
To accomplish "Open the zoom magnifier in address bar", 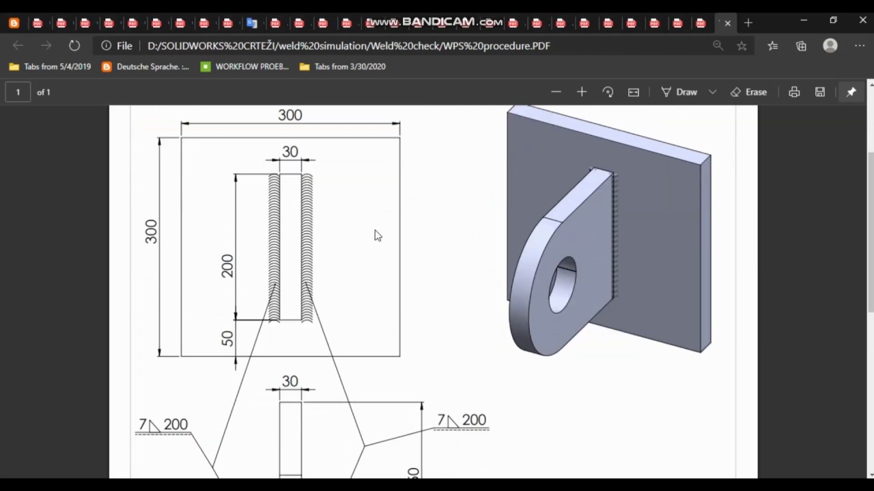I will [x=718, y=46].
